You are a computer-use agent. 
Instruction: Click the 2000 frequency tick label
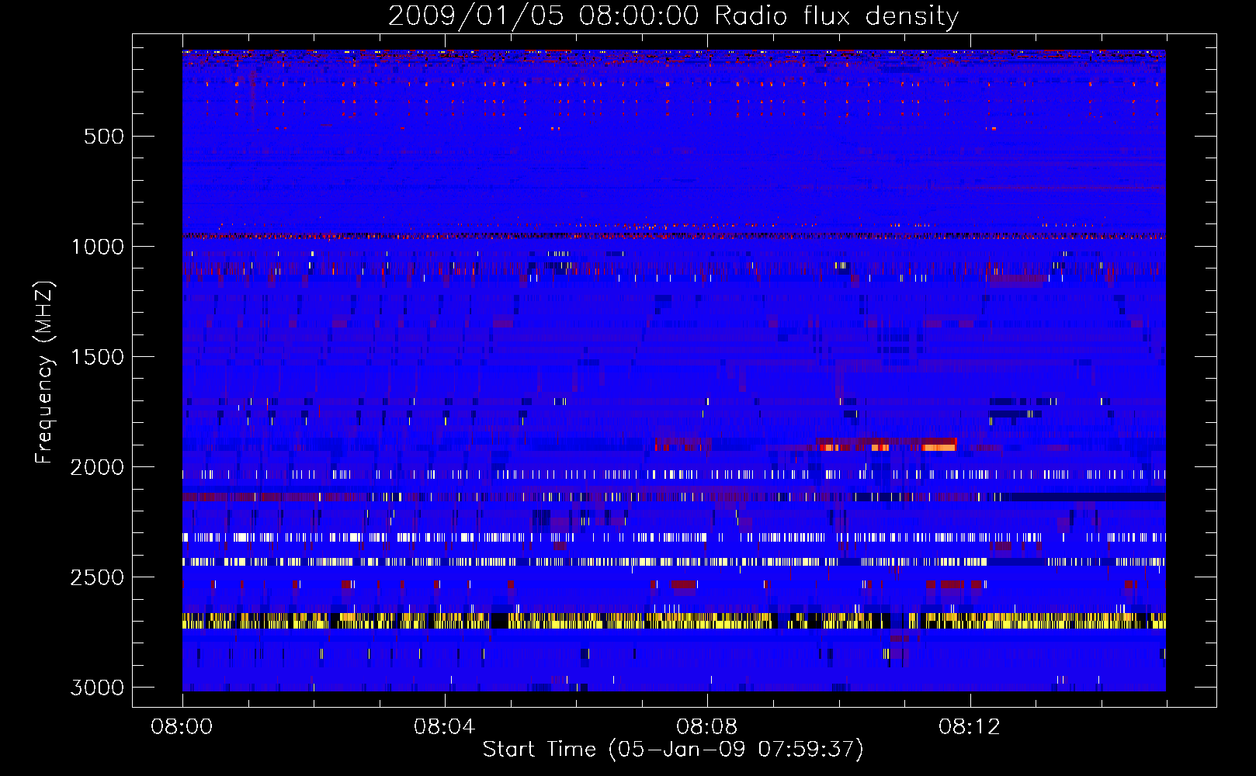(x=97, y=467)
